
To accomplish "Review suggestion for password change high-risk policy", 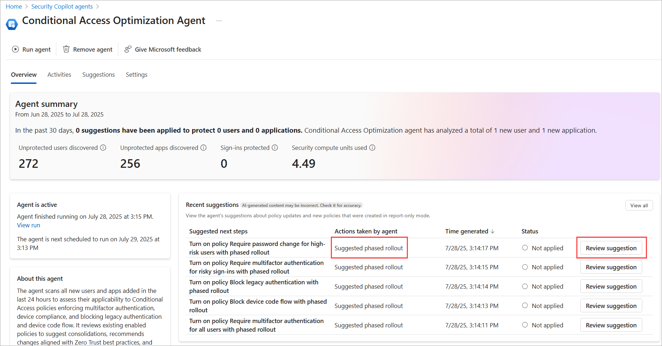I will (x=611, y=248).
